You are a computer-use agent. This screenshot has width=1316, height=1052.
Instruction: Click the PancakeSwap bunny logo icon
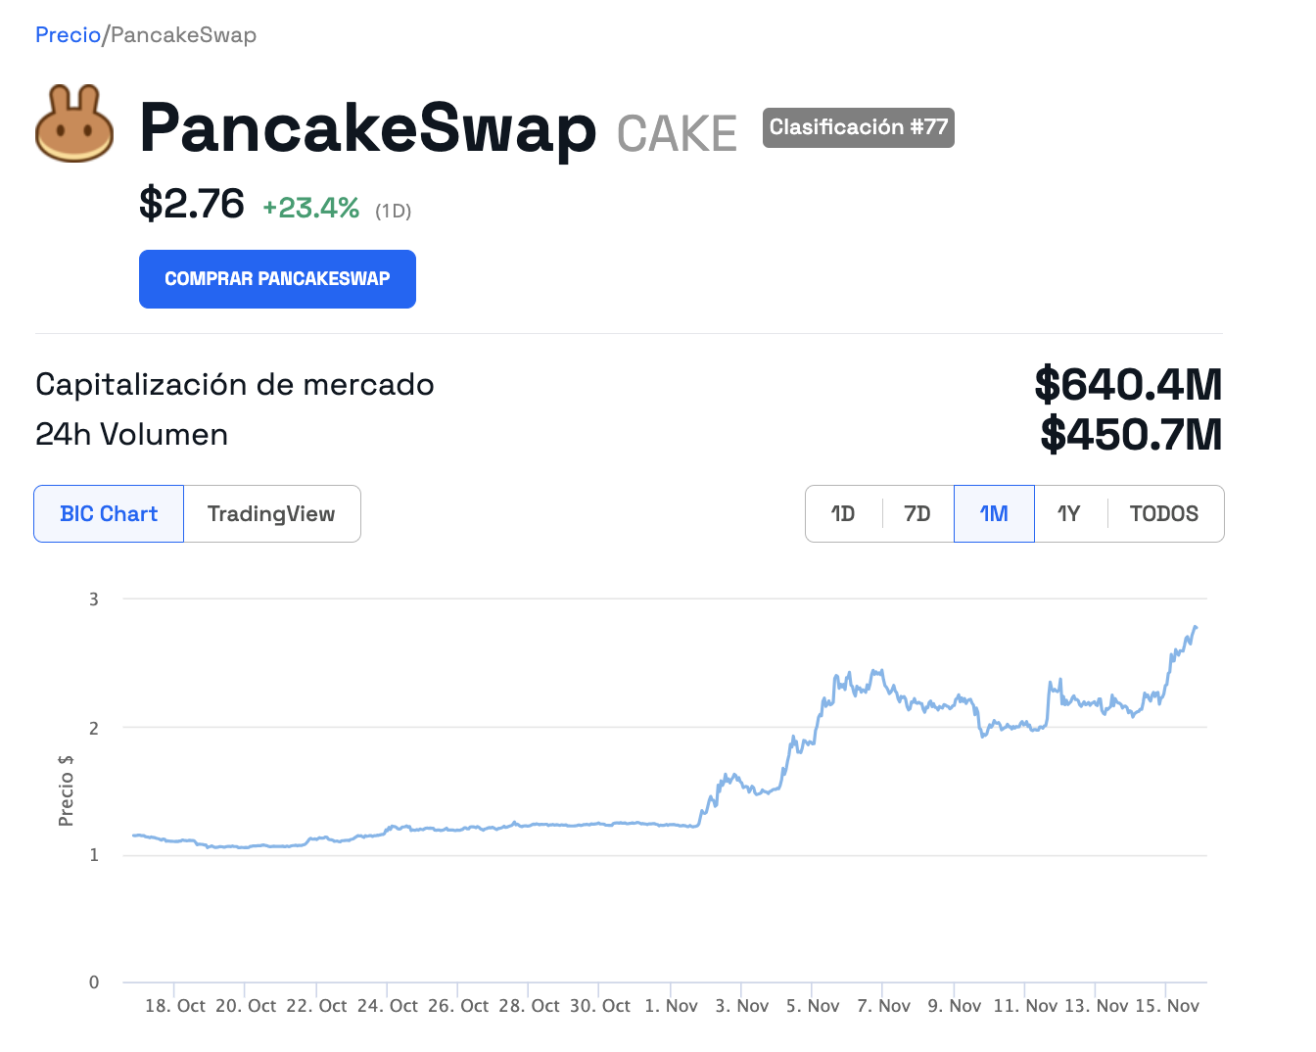point(74,124)
